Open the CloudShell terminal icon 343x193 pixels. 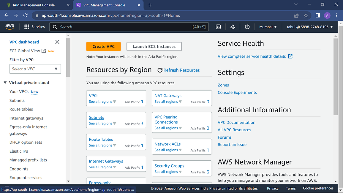(218, 27)
